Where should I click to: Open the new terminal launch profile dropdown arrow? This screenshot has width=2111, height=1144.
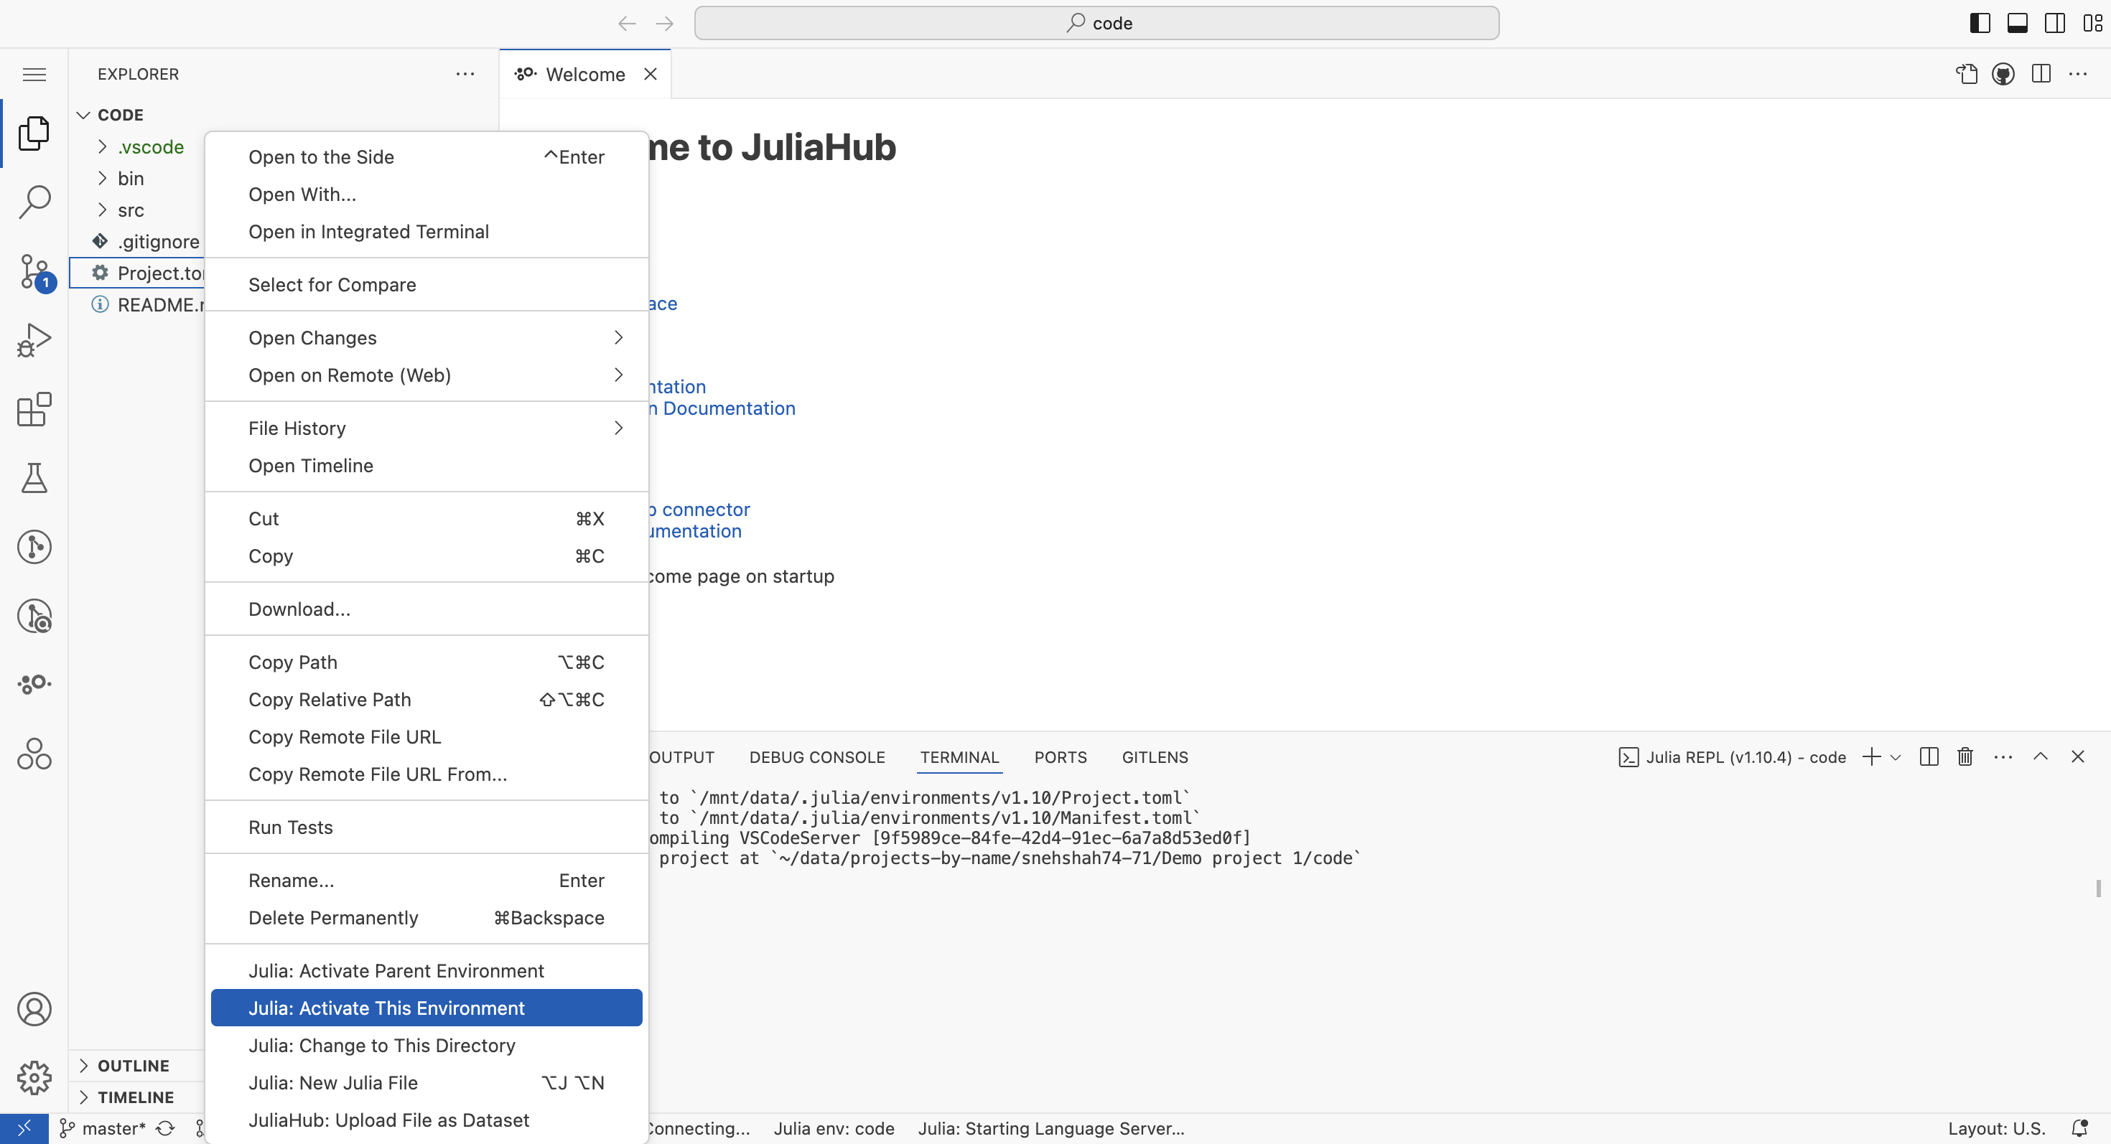[x=1896, y=757]
